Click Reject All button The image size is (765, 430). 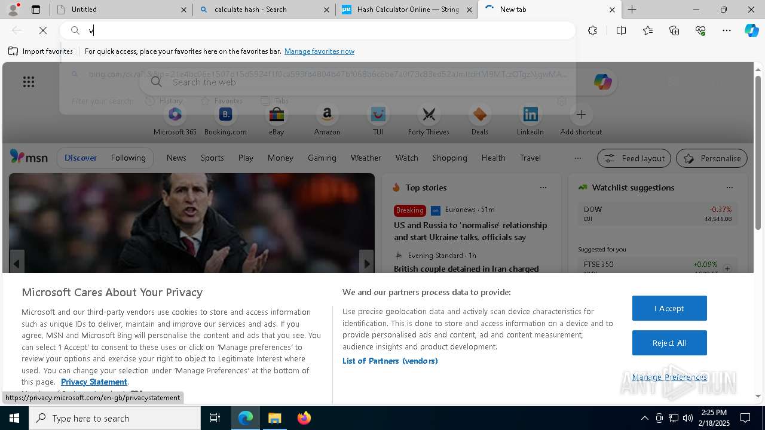pos(669,343)
